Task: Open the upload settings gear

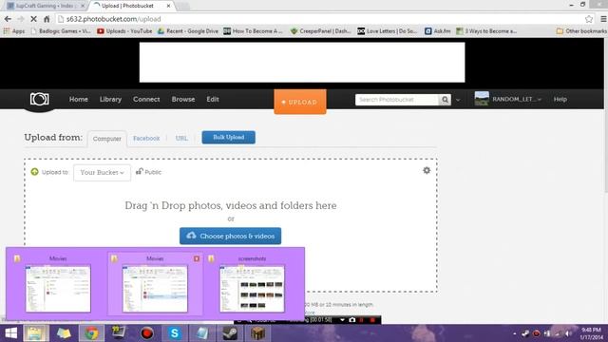Action: (427, 170)
